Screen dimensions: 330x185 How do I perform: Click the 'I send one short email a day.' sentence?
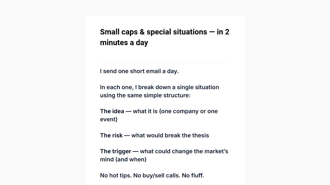pyautogui.click(x=139, y=71)
